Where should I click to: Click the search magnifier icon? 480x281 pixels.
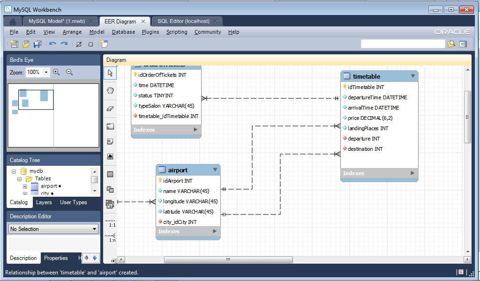(x=451, y=44)
